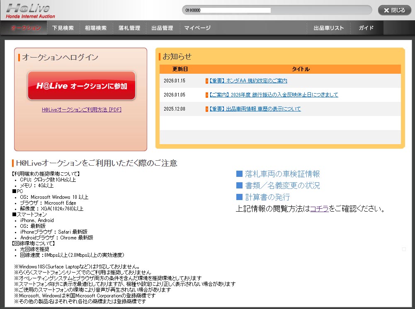Switch to the 相場検索 tab
The image size is (415, 309).
pyautogui.click(x=96, y=28)
